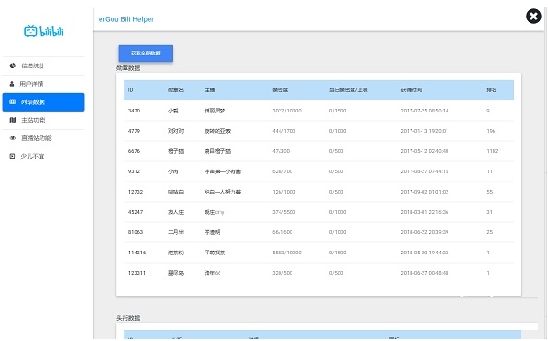Click the 320/500 intimacy value
The width and height of the screenshot is (548, 341).
pos(282,273)
